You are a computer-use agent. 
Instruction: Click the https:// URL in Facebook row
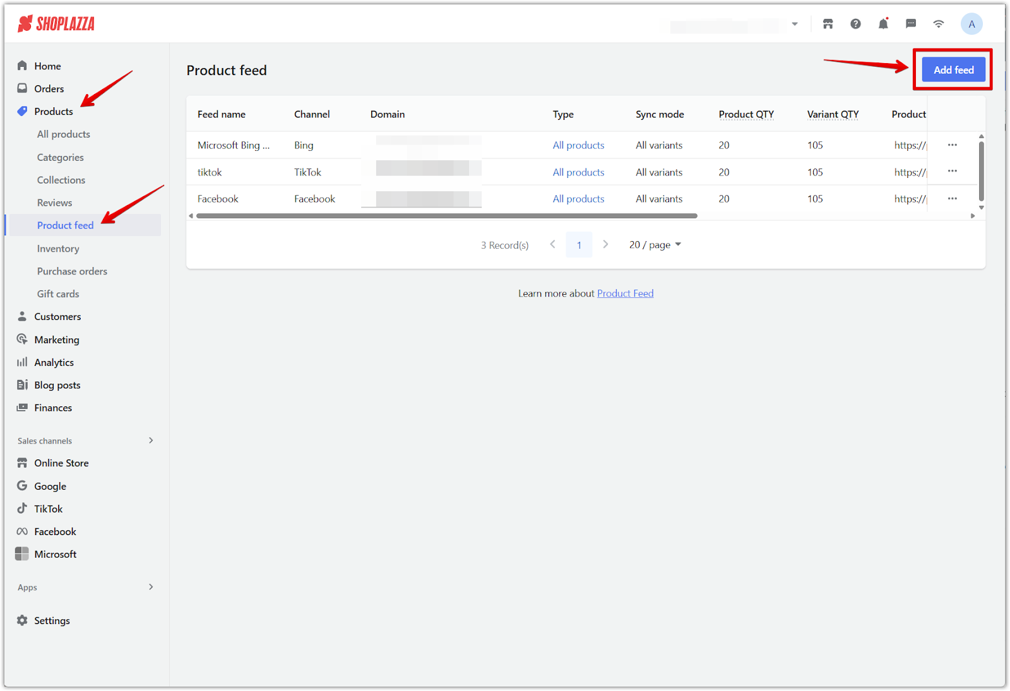910,199
